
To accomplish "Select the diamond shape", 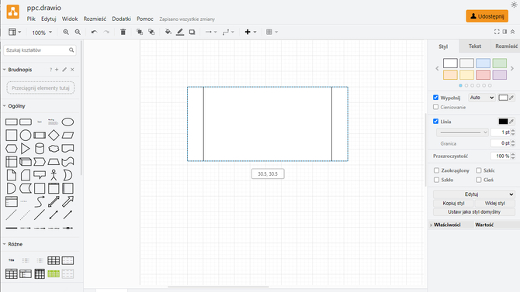I will [54, 136].
